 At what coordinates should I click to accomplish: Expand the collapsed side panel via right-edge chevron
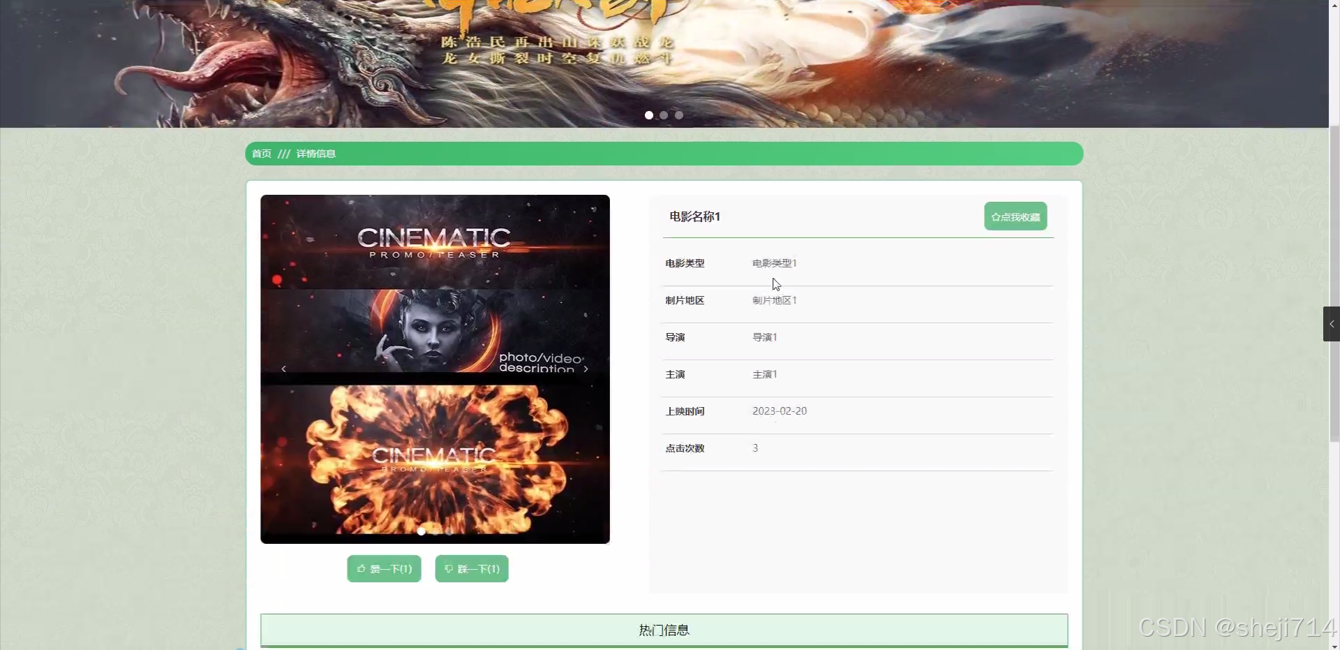(x=1332, y=323)
